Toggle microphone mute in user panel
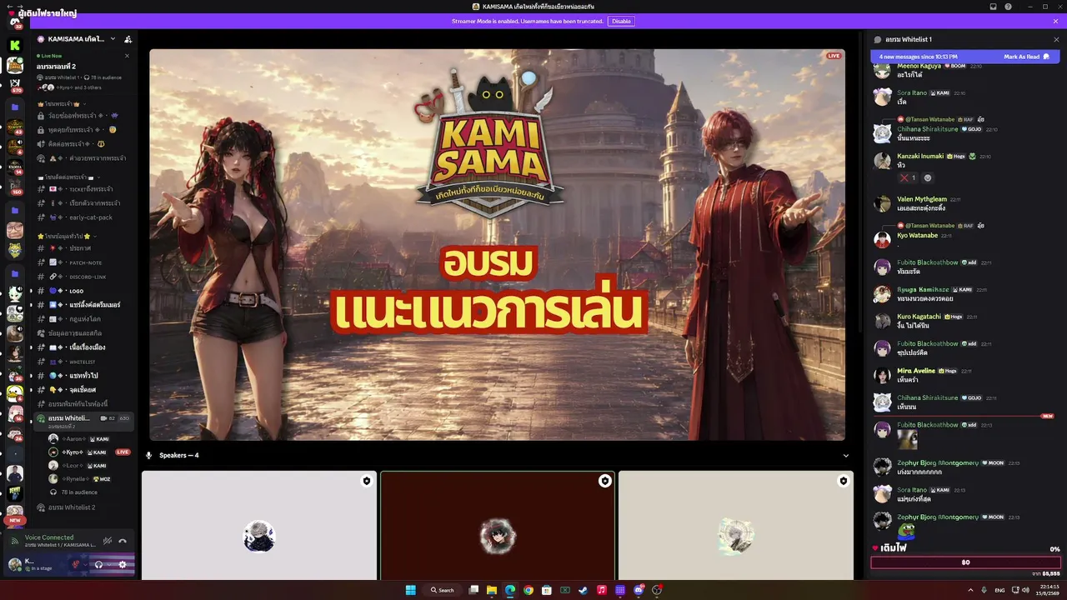 point(76,564)
